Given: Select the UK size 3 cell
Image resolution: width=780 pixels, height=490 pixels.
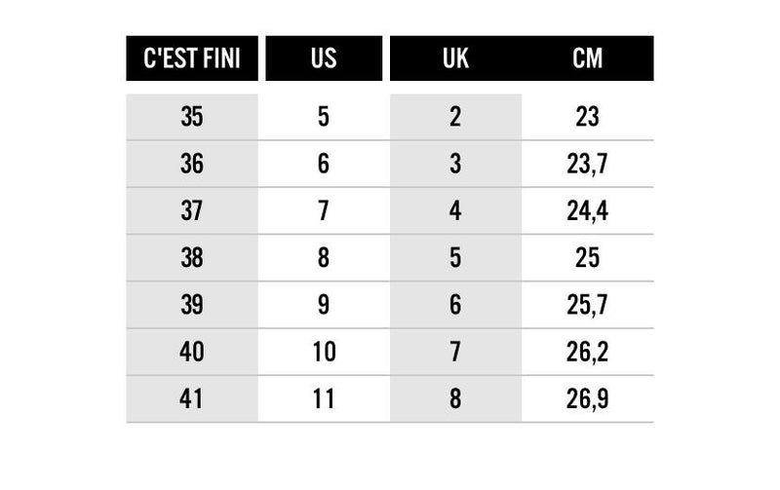Looking at the screenshot, I should 454,164.
